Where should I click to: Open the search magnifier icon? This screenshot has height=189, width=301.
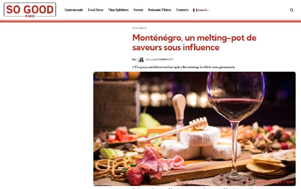pos(291,10)
